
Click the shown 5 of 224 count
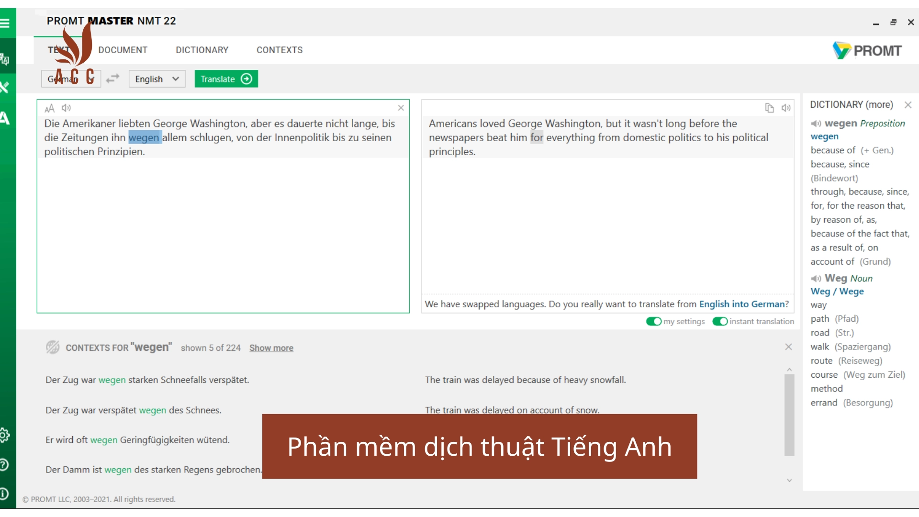pos(211,348)
